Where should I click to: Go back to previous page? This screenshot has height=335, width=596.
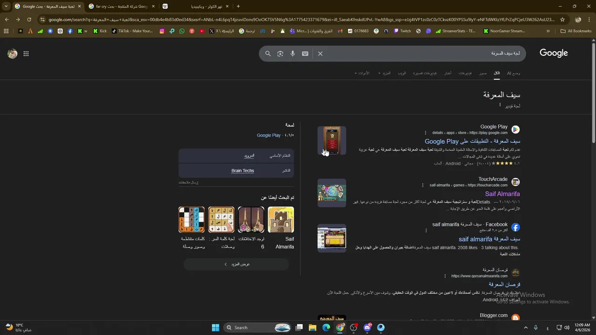click(x=7, y=20)
